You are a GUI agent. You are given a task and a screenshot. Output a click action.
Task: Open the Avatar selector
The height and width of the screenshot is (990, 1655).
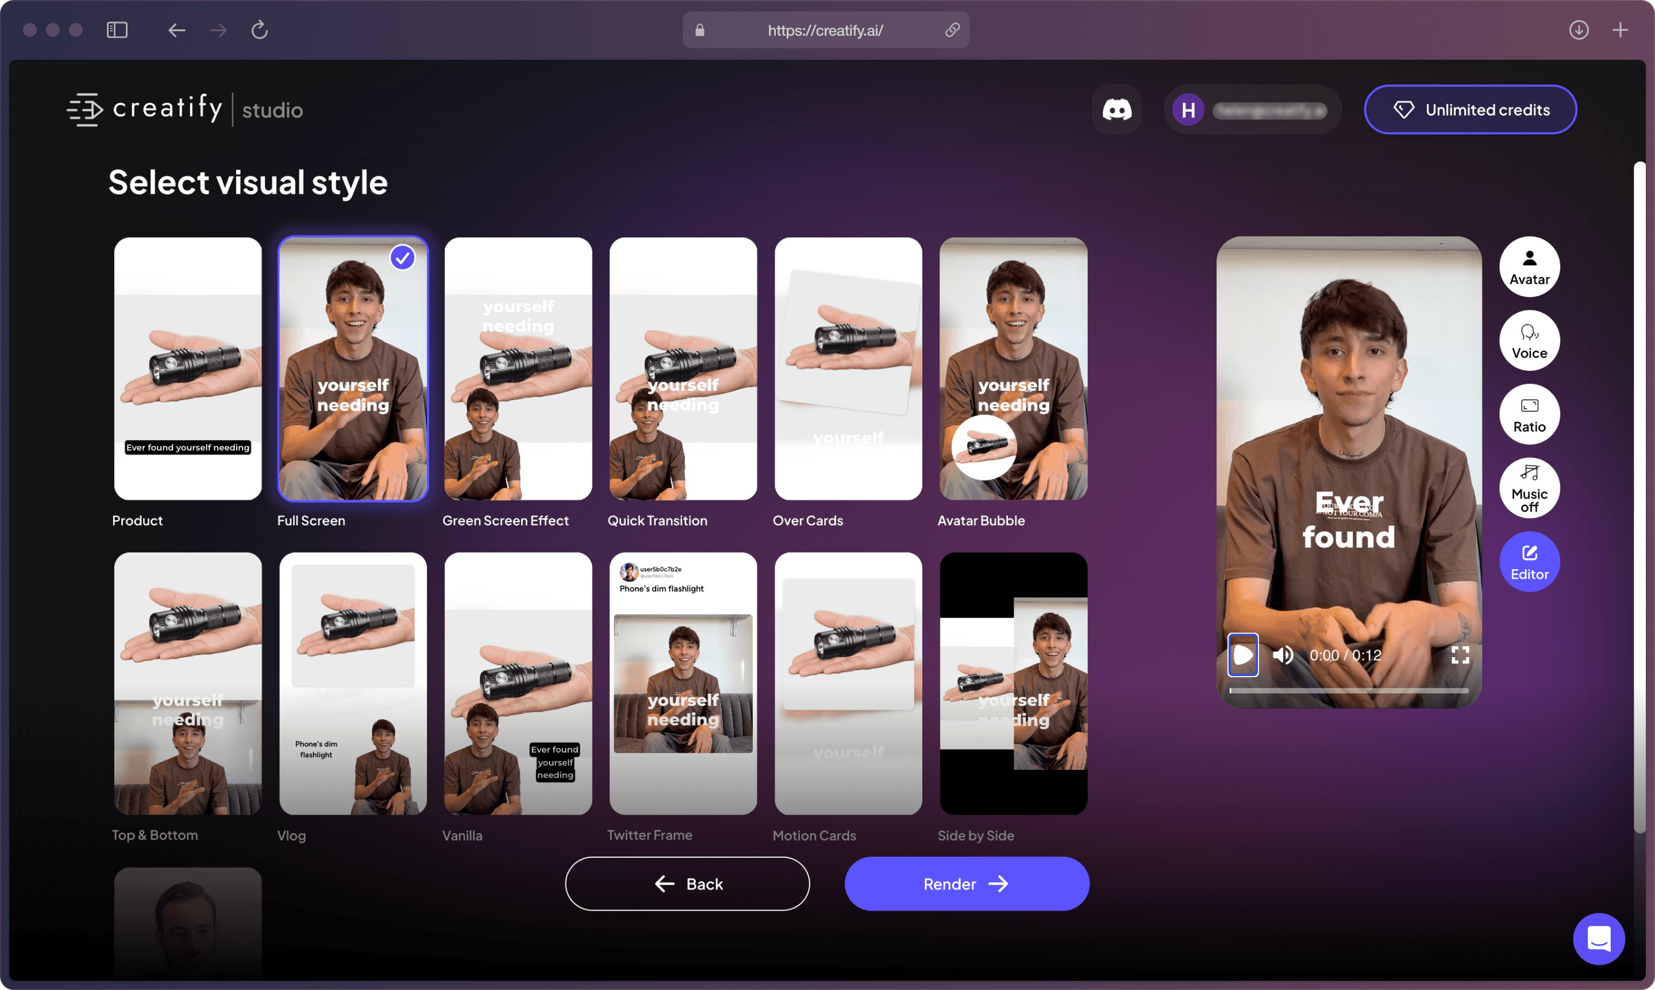[1529, 267]
